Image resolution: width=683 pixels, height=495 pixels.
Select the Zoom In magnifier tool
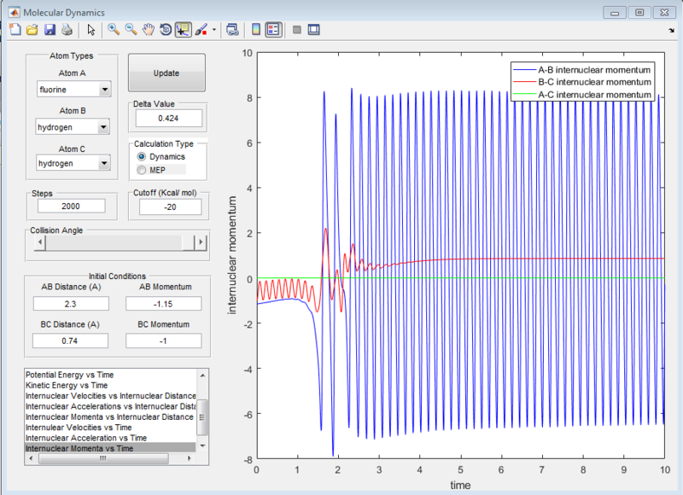pyautogui.click(x=113, y=30)
